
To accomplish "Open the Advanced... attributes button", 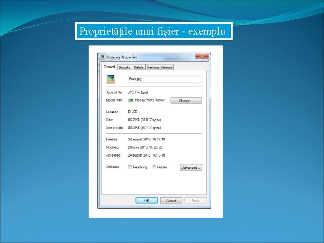I will coord(191,167).
